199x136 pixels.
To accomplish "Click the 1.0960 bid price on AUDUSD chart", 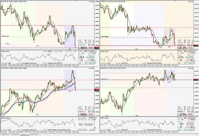I will click(83, 115).
